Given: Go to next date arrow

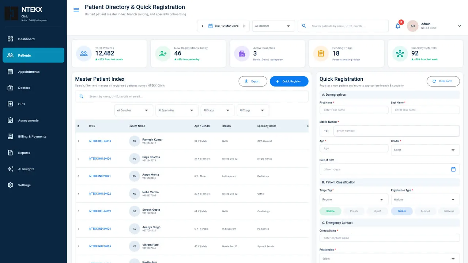Looking at the screenshot, I should point(244,26).
